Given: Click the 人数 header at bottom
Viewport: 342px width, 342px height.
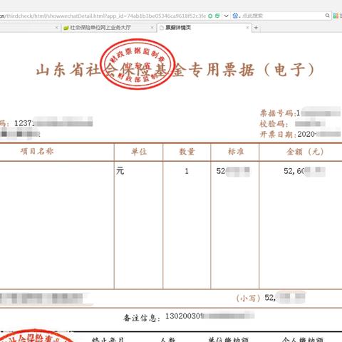Looking at the screenshot, I should [x=167, y=339].
